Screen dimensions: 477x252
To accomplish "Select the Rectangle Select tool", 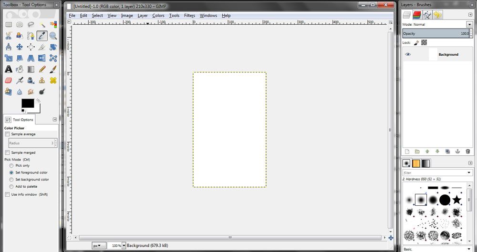I will [9, 24].
